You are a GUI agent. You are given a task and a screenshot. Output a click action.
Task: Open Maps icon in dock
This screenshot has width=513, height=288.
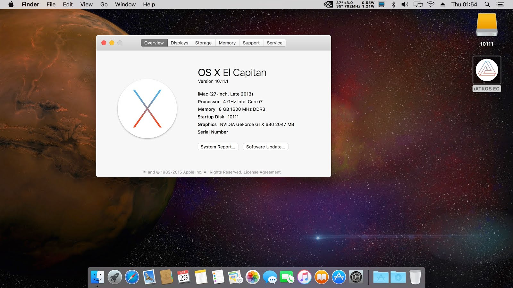coord(235,277)
